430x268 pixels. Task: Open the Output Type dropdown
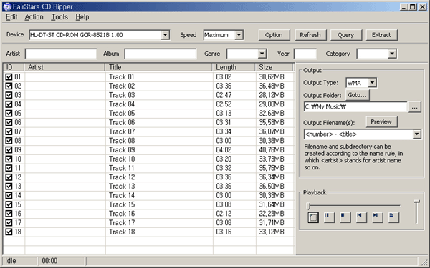(372, 83)
